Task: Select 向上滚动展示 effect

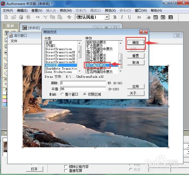Action: [96, 55]
